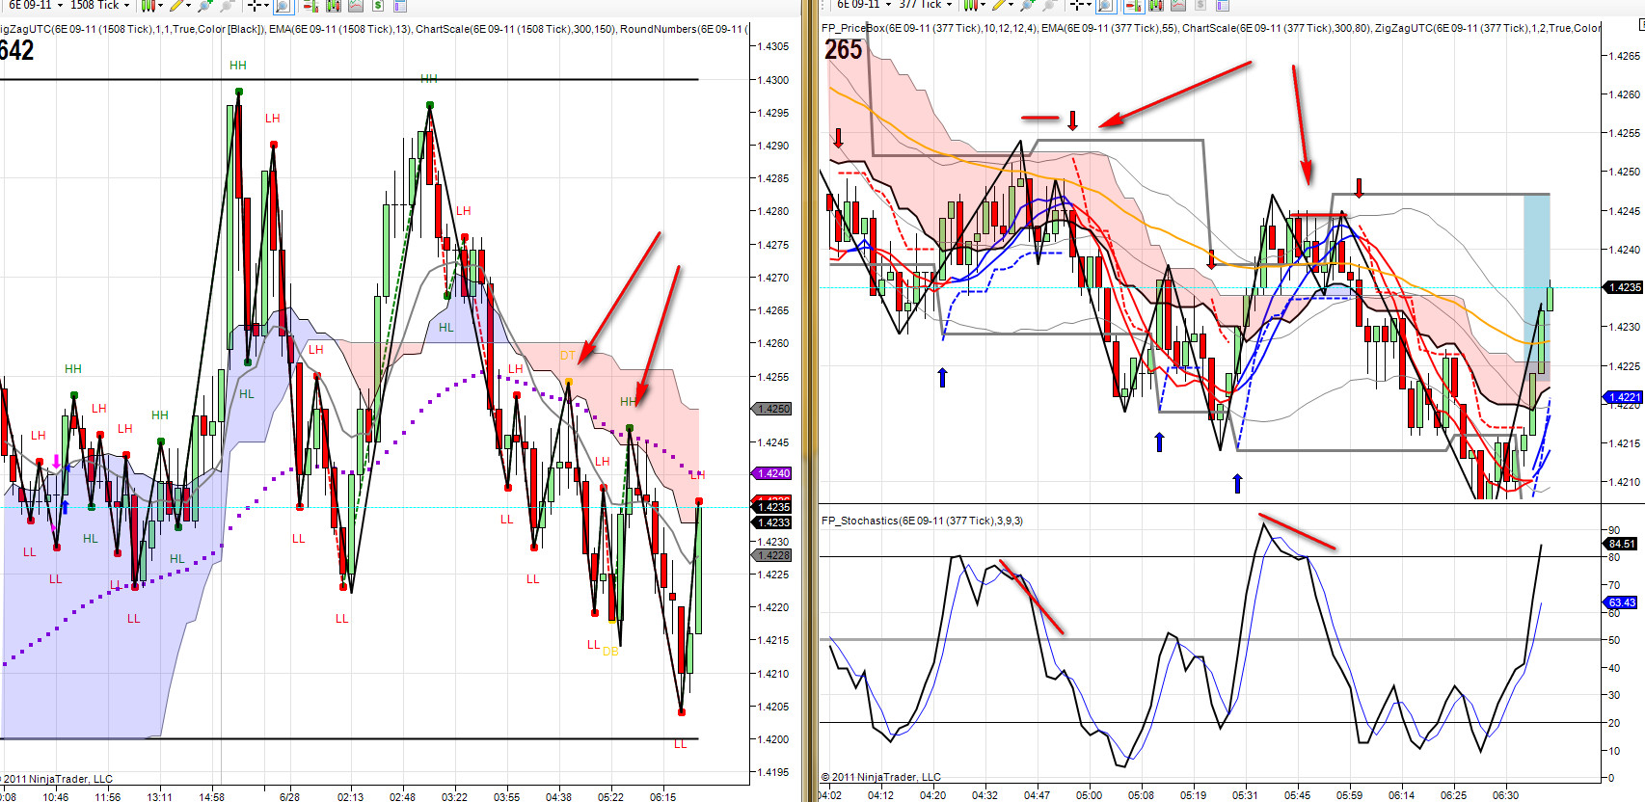Viewport: 1645px width, 802px height.
Task: Click the purple 1.4240 price marker
Action: coord(772,473)
